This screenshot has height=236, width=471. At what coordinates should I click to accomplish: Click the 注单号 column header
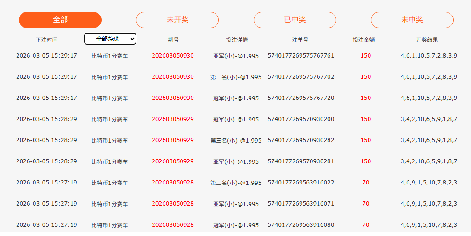(x=300, y=40)
